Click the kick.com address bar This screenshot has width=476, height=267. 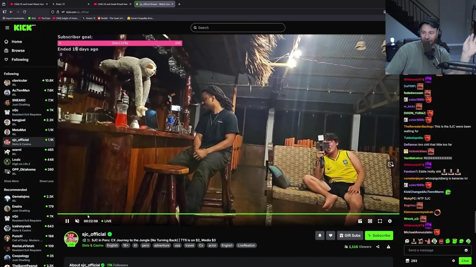pyautogui.click(x=216, y=12)
